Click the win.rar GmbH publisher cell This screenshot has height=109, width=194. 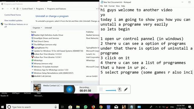point(92,76)
